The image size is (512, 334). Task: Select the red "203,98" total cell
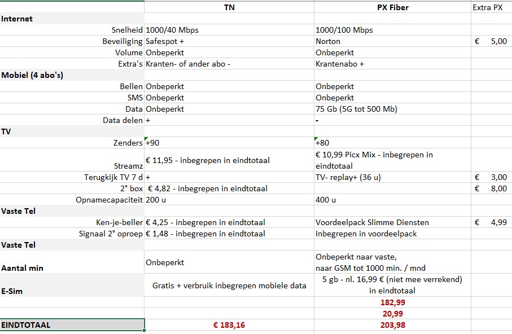[392, 325]
